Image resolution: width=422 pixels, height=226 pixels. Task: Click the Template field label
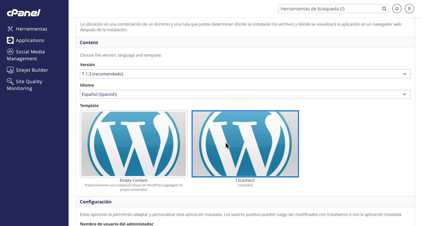(89, 105)
